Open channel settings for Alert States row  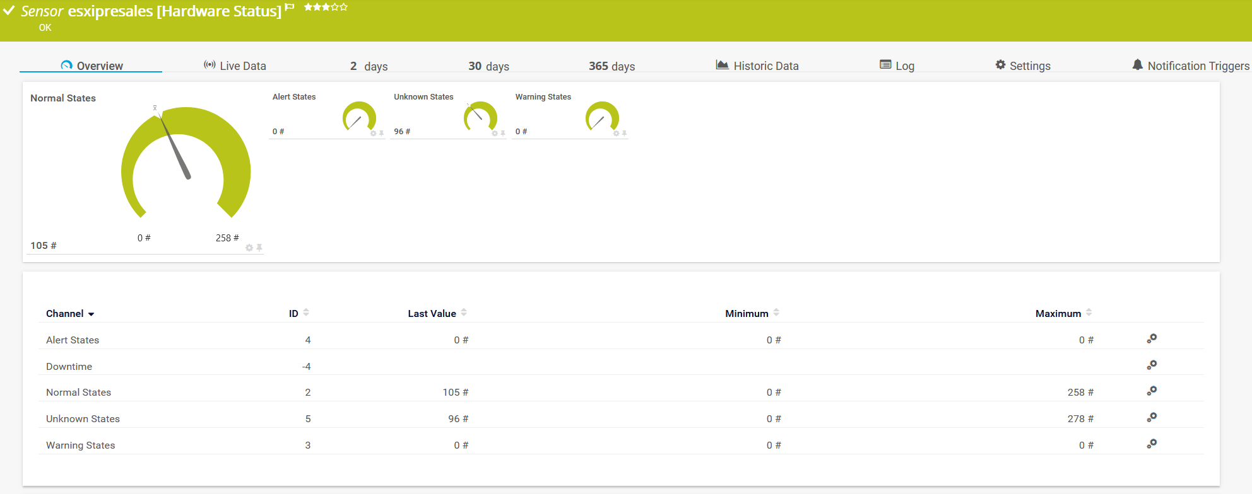[x=1152, y=339]
